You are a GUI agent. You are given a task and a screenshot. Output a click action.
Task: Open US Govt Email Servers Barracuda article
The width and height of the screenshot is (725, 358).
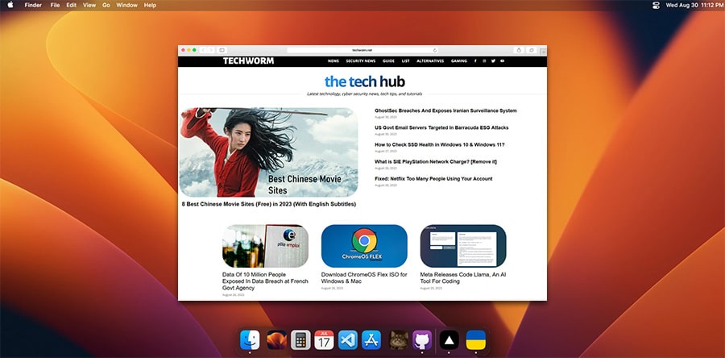[x=441, y=127]
